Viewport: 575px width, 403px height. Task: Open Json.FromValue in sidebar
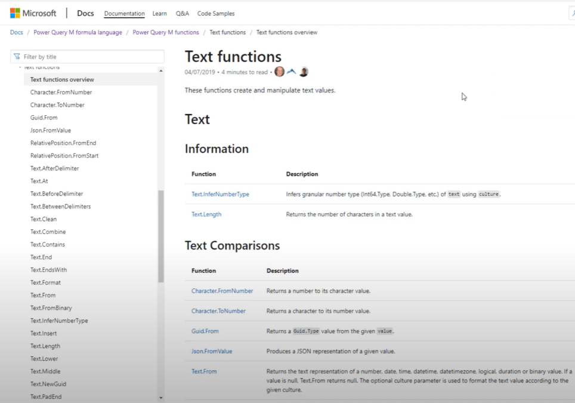pos(51,130)
